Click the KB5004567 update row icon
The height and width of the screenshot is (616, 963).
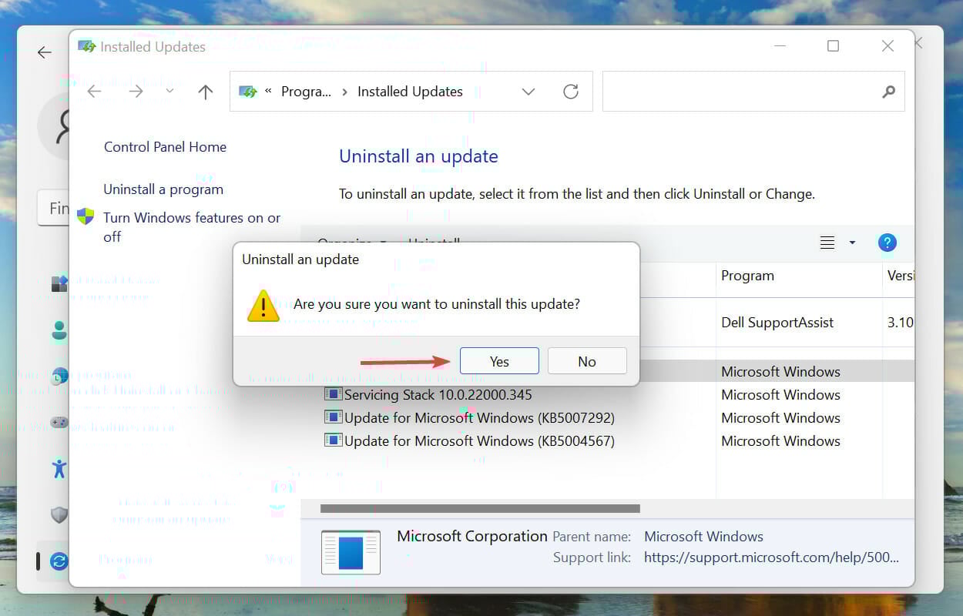(333, 440)
